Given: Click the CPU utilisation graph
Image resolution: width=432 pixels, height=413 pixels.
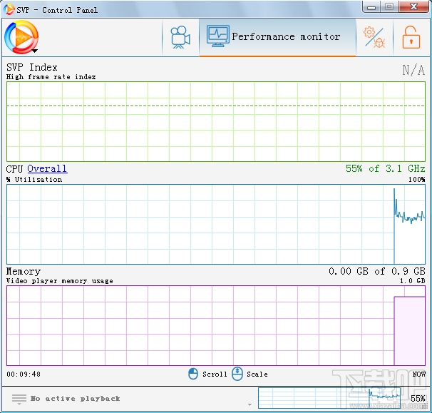Looking at the screenshot, I should coord(216,225).
